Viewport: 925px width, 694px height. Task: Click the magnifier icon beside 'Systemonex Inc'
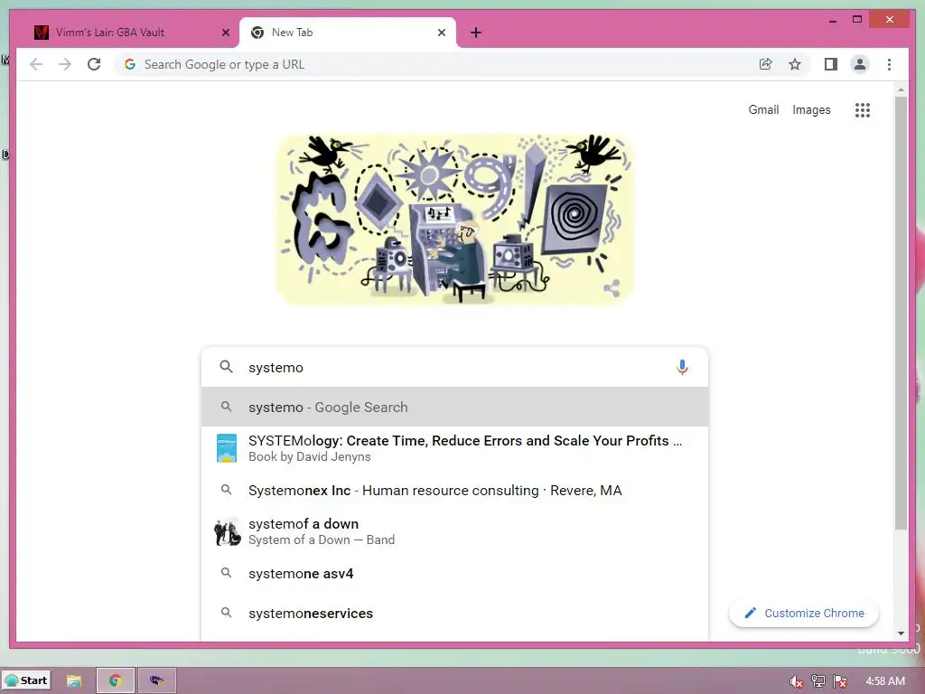point(226,489)
